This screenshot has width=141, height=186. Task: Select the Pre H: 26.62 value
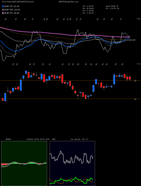(x=88, y=8)
